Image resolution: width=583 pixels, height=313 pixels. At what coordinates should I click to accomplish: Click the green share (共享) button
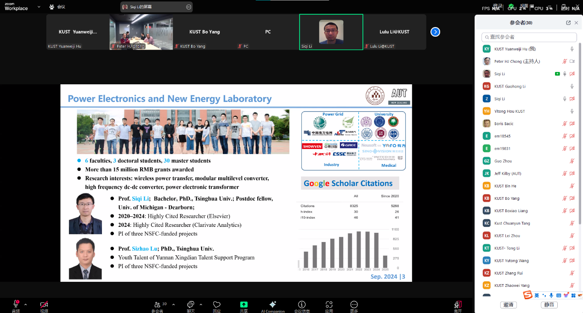243,305
